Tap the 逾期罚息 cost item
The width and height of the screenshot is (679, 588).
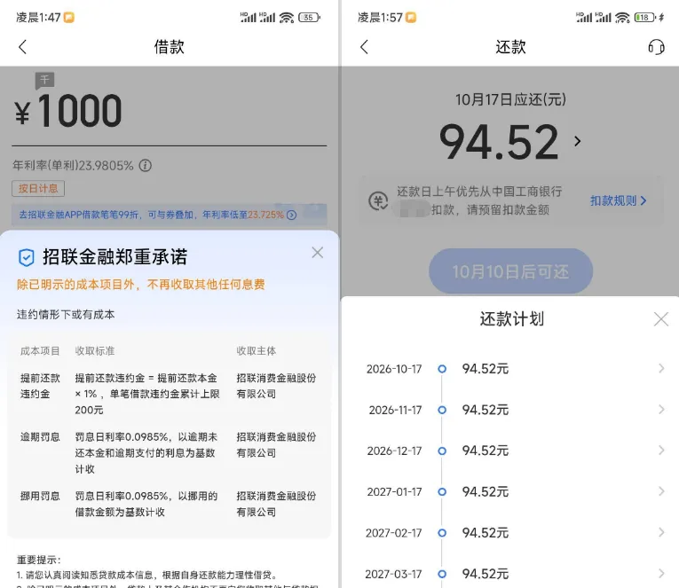pos(40,437)
